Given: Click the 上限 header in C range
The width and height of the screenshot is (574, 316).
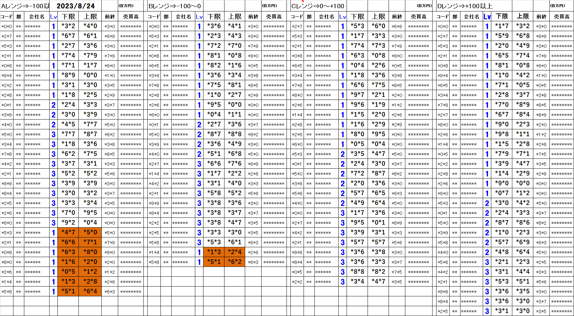Looking at the screenshot, I should pyautogui.click(x=378, y=16).
